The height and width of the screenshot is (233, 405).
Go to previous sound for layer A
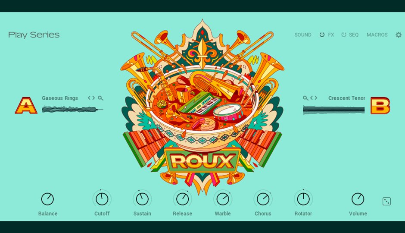(x=89, y=98)
